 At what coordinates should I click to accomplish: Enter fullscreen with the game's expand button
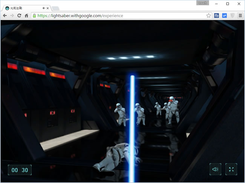[231, 169]
